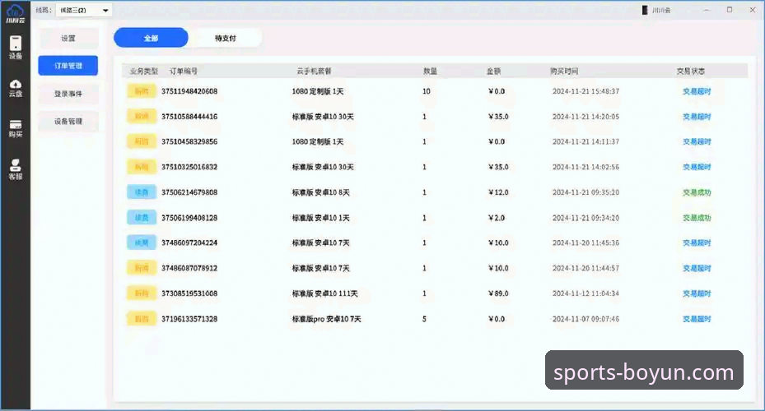
Task: Open the 设置 settings menu item
Action: 68,38
